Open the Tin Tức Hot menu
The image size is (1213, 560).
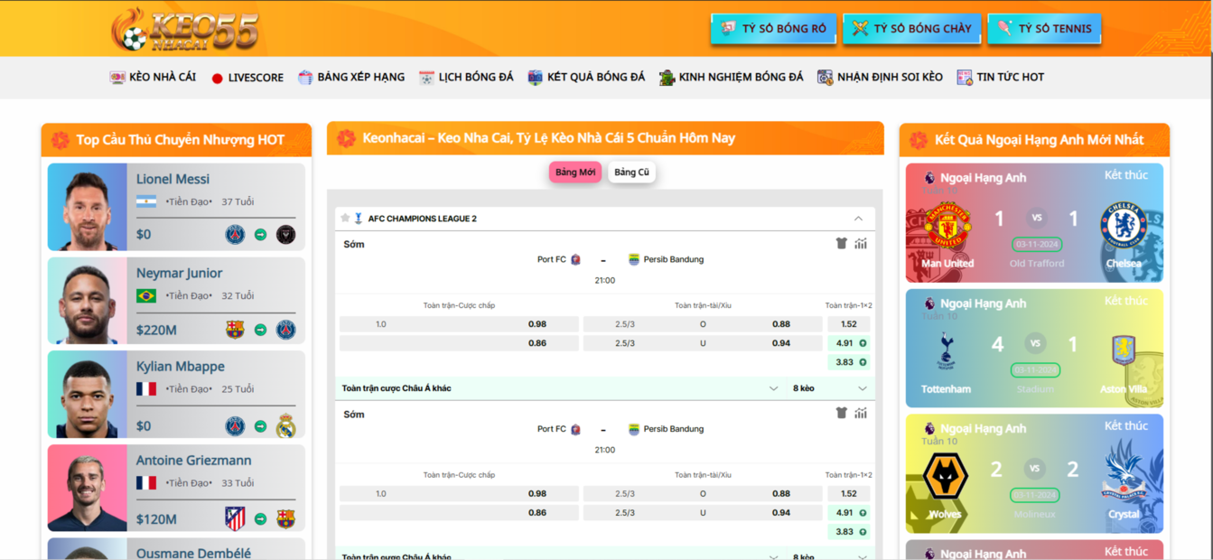1000,78
